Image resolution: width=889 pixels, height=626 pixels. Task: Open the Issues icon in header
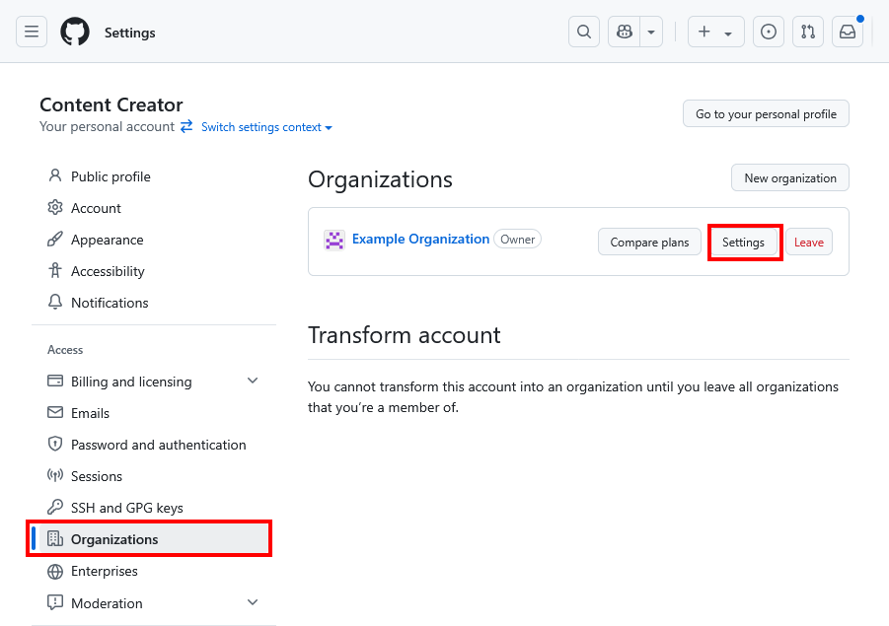[769, 32]
